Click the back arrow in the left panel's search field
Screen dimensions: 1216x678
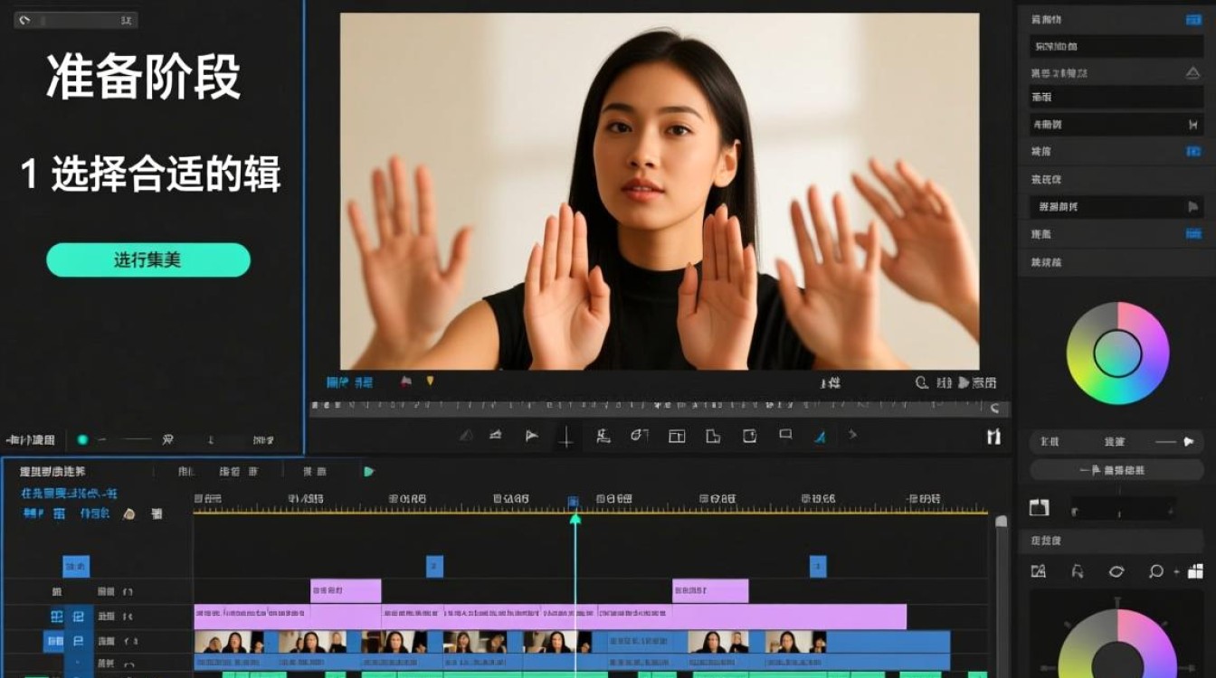(24, 19)
